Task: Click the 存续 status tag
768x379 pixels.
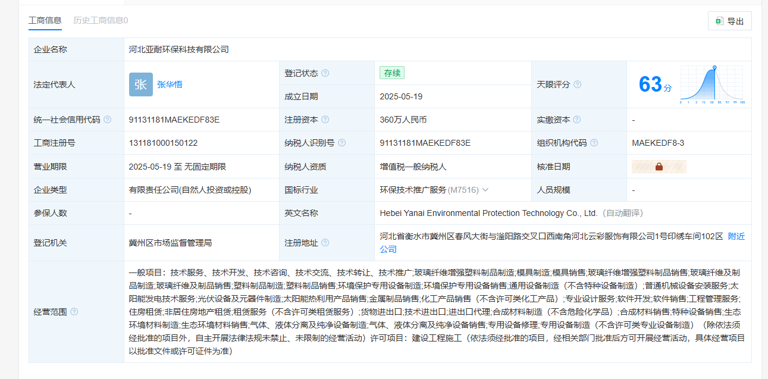Action: [x=392, y=73]
